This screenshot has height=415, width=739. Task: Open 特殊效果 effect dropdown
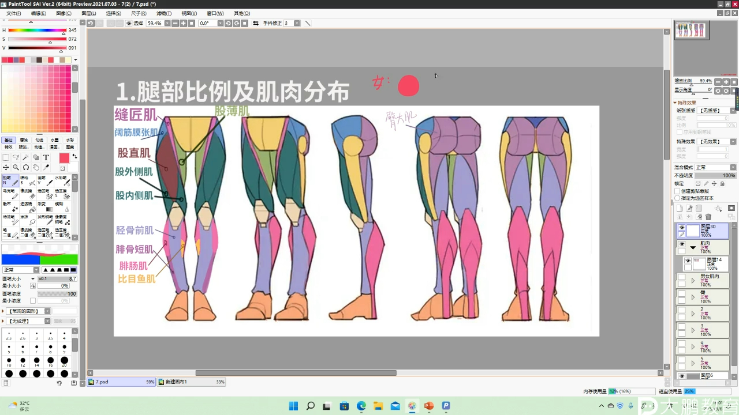[716, 142]
